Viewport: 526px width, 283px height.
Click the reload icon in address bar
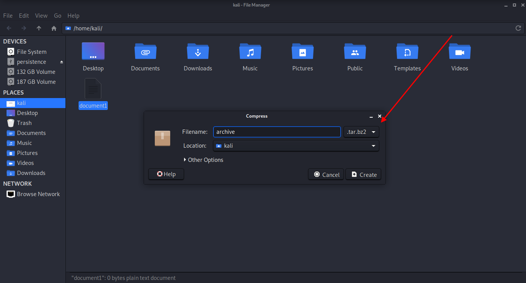click(x=518, y=28)
